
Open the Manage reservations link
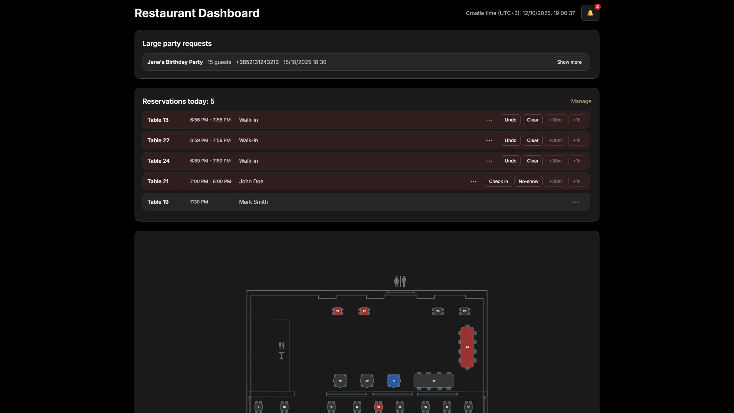tap(581, 101)
